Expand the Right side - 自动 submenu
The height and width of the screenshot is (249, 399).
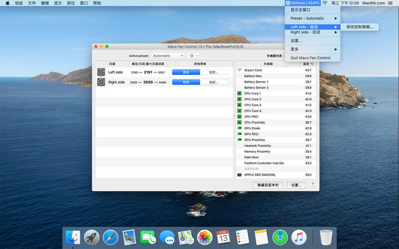pyautogui.click(x=313, y=32)
